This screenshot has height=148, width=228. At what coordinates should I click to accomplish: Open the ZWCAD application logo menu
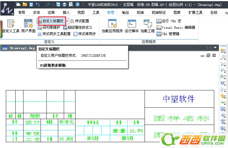pos(7,9)
